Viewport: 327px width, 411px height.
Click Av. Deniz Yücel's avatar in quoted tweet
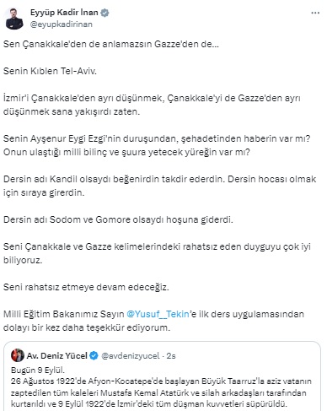[x=18, y=355]
